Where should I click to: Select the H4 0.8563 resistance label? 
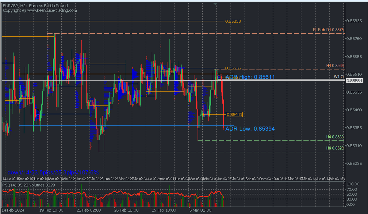click(x=335, y=65)
